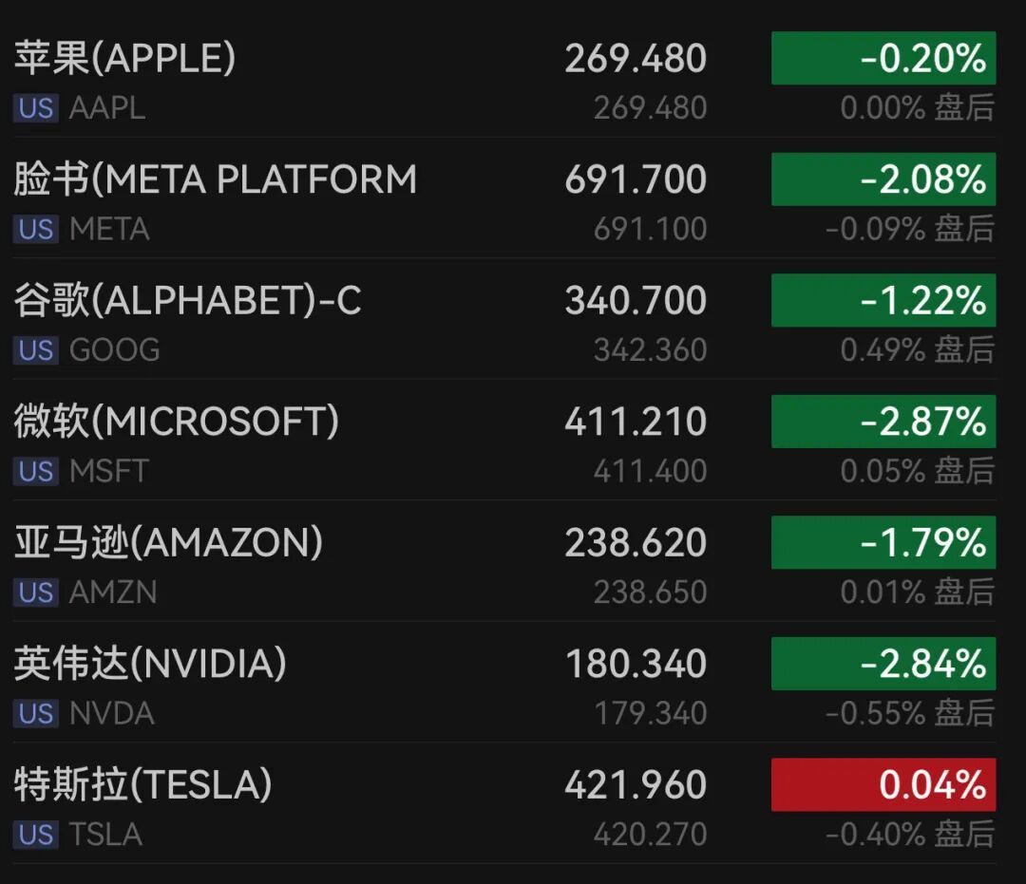
Task: Click the US market badge beside AAPL
Action: point(36,108)
